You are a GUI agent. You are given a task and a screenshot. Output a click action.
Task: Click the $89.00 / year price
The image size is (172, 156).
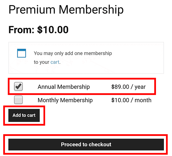click(x=128, y=87)
